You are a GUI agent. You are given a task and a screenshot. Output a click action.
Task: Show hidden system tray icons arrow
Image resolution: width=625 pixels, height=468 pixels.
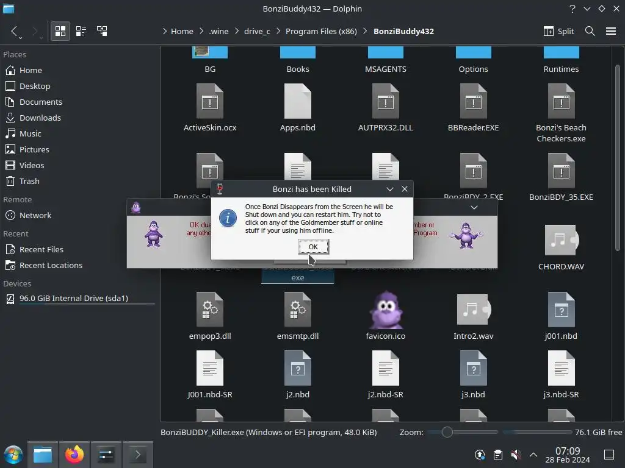[533, 455]
